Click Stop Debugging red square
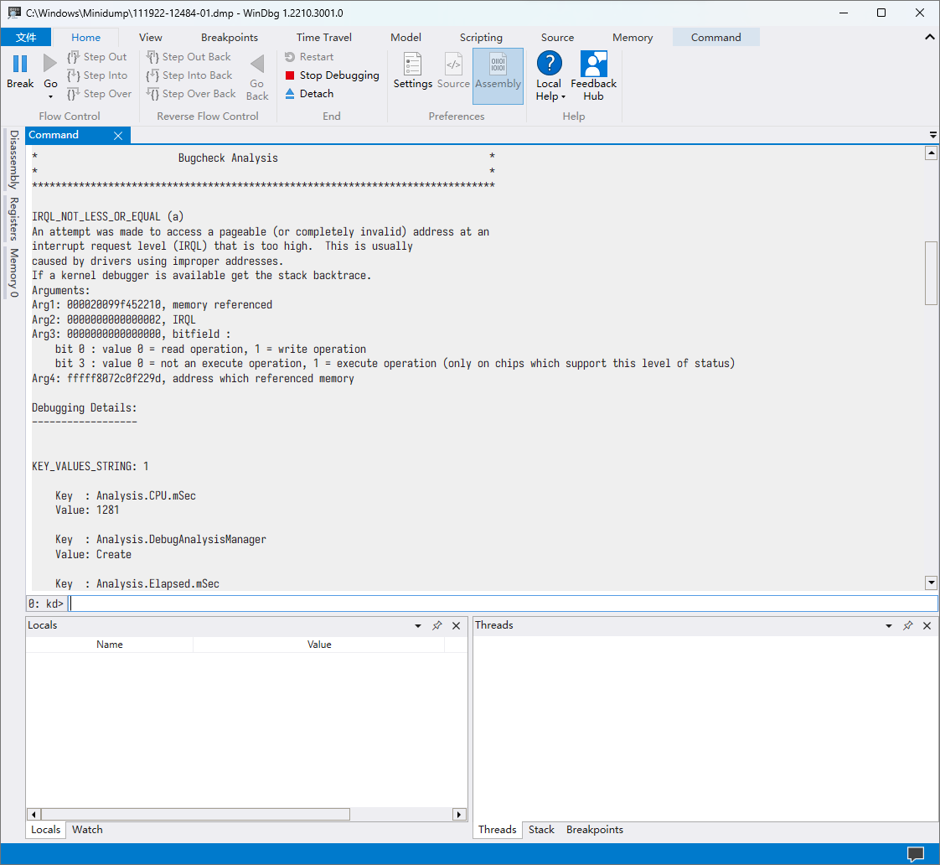This screenshot has height=865, width=940. point(290,75)
